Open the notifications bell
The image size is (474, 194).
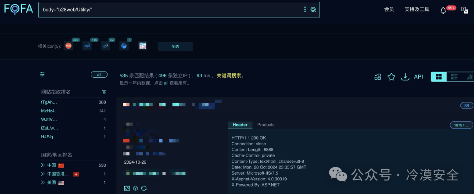click(443, 10)
